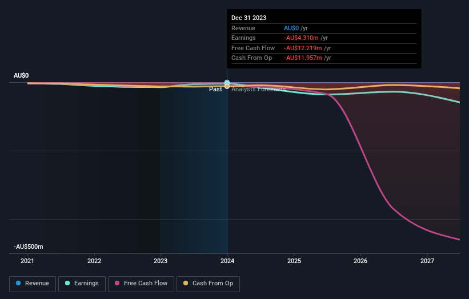
Task: Click the 2024 x-axis label
Action: 227,261
